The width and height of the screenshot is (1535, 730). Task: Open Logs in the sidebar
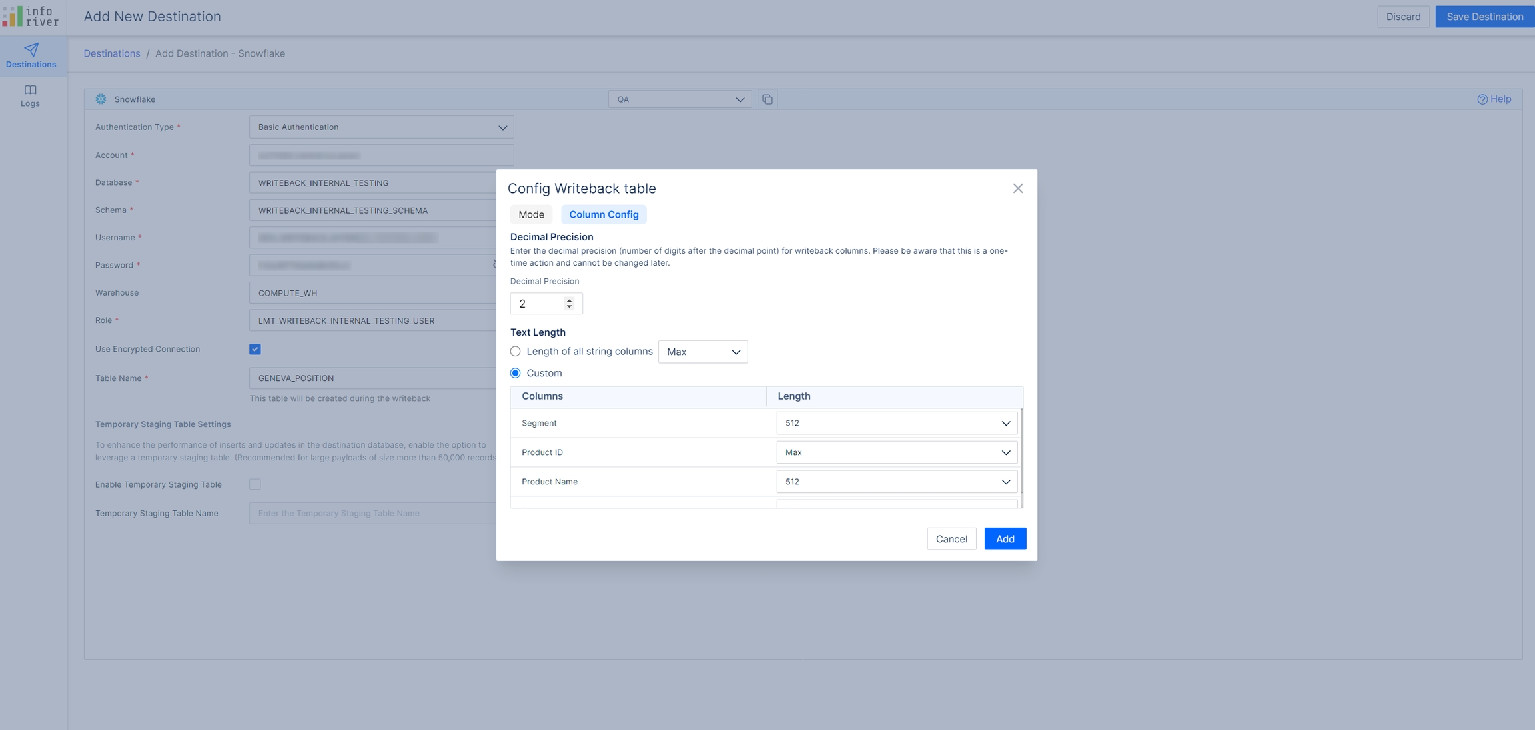coord(30,95)
